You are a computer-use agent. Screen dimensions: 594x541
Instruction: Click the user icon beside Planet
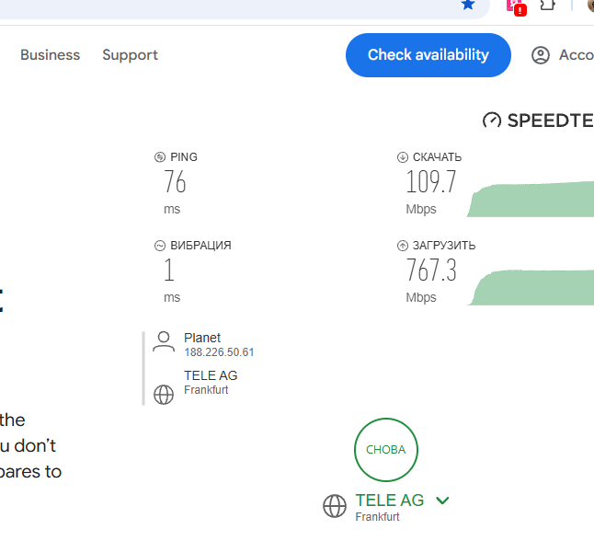pyautogui.click(x=164, y=342)
